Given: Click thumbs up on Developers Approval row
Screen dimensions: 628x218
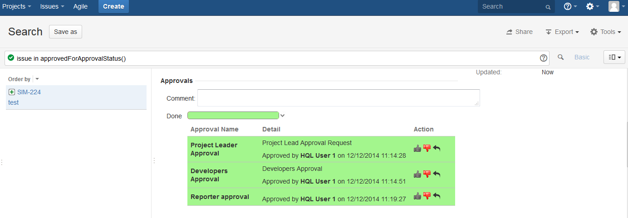Looking at the screenshot, I should coord(417,174).
